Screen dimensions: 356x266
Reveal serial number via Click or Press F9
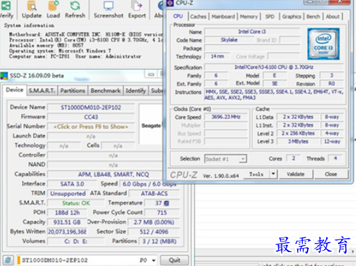(91, 127)
